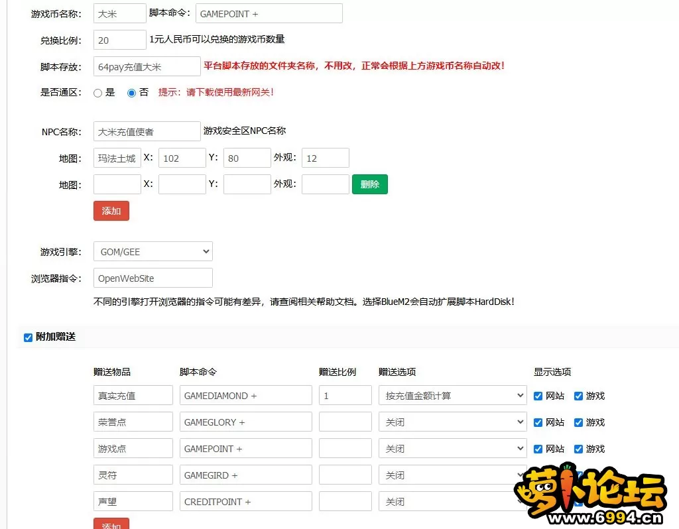
Task: Uncheck 游戏 in the 荣誉点 row
Action: pos(578,422)
